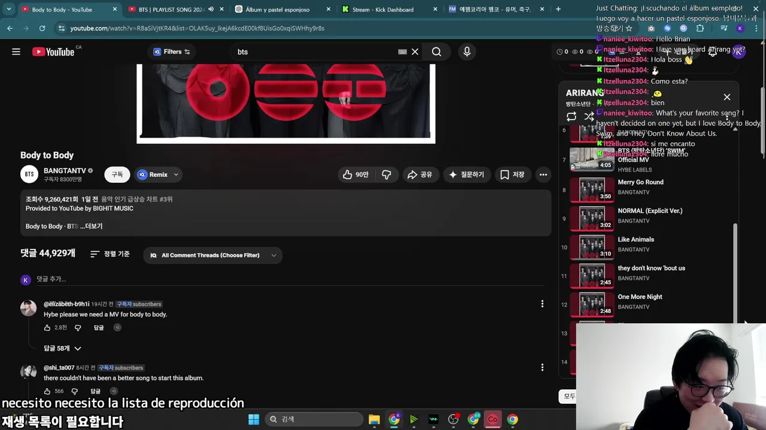Click the magnifier search button

[436, 52]
